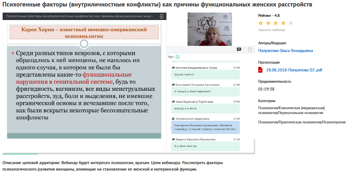The width and height of the screenshot is (360, 177).
Task: Click the gear icon next to Техническая поддержка
Action: [173, 119]
